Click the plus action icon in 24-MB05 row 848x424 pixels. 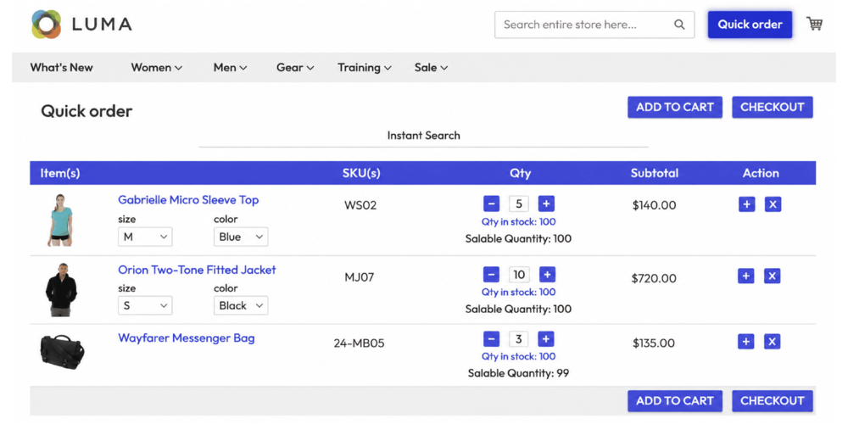coord(745,342)
